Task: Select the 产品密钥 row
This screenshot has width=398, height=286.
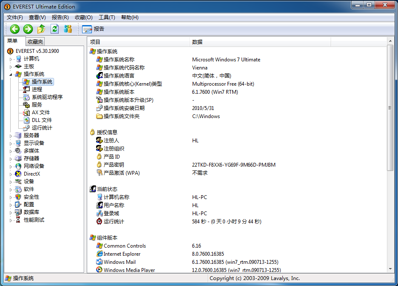Action: pos(237,165)
